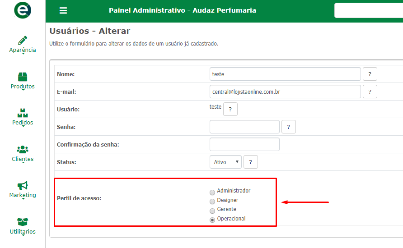Click the 'Perfil de acesso:' label
403x248 pixels.
click(x=79, y=198)
